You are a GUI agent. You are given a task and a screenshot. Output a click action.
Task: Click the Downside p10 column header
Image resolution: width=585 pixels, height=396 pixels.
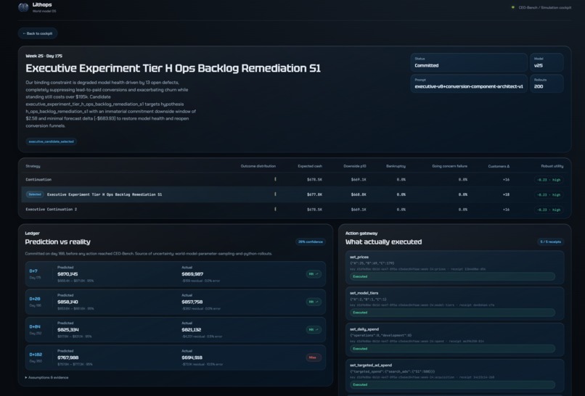pyautogui.click(x=355, y=166)
